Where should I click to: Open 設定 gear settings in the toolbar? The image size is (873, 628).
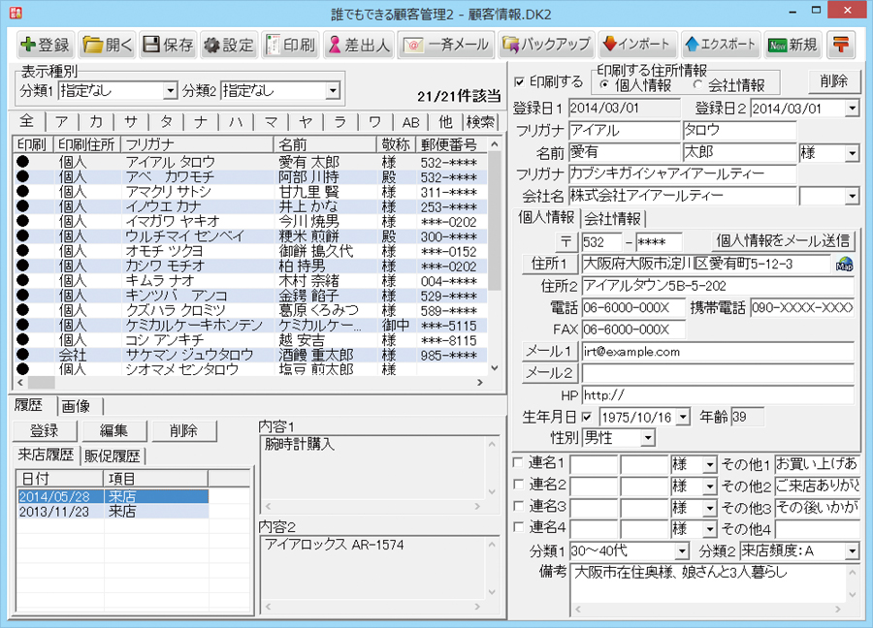point(229,45)
